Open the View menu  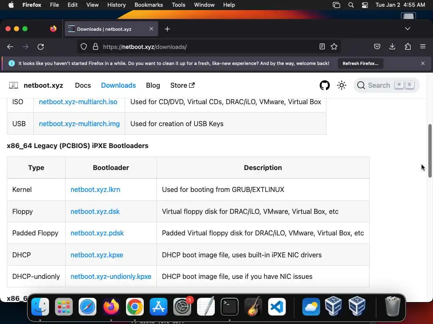(x=93, y=5)
